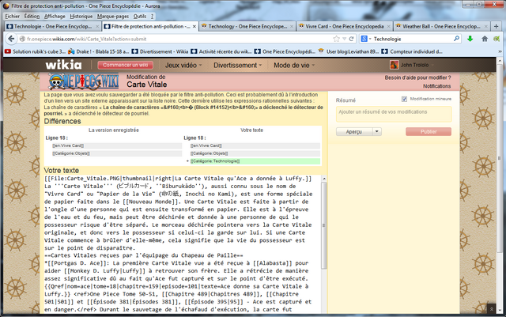
Task: Open the Outils menu
Action: 140,16
